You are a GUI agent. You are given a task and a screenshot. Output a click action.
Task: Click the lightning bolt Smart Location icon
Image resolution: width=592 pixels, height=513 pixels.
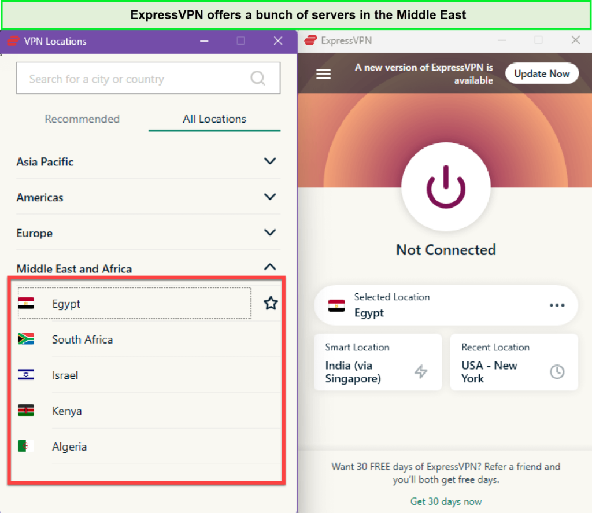pos(421,371)
